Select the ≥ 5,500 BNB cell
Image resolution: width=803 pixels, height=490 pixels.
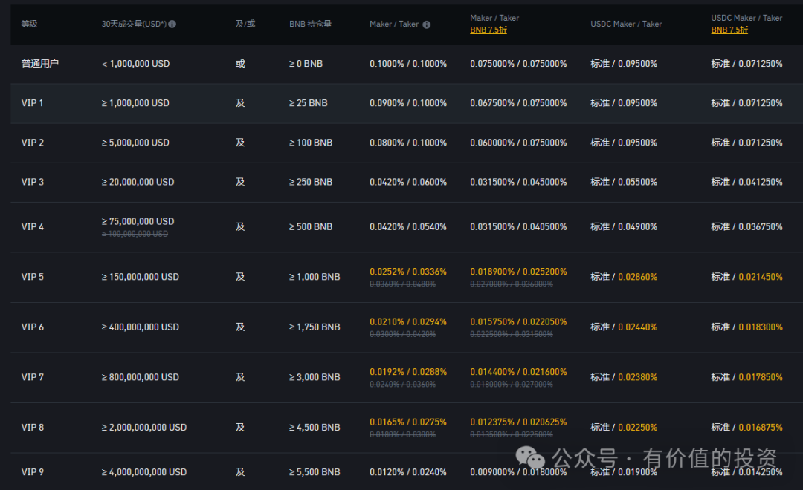315,472
